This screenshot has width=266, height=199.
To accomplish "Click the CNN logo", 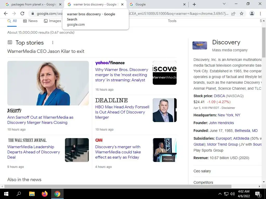I will [99, 140].
